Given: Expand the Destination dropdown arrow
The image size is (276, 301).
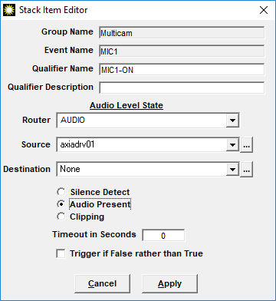Looking at the screenshot, I should 232,170.
